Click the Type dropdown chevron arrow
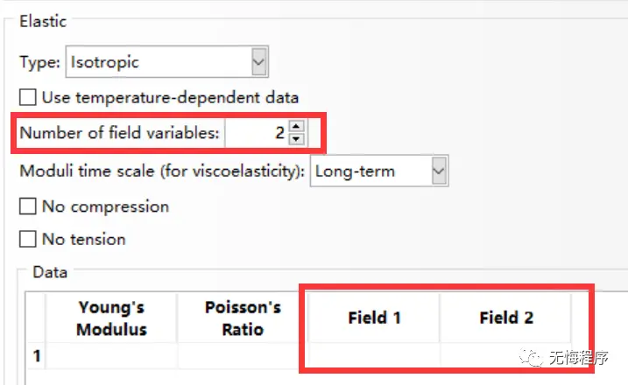The image size is (628, 385). coord(258,62)
